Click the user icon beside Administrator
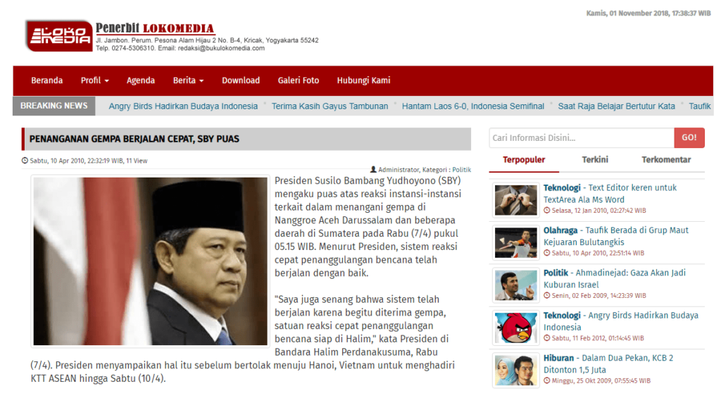 pos(373,169)
